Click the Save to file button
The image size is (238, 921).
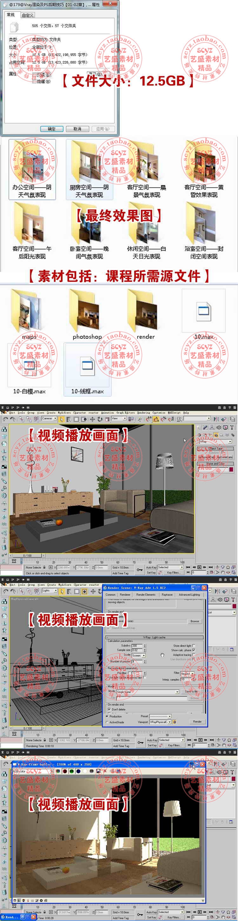[192, 691]
